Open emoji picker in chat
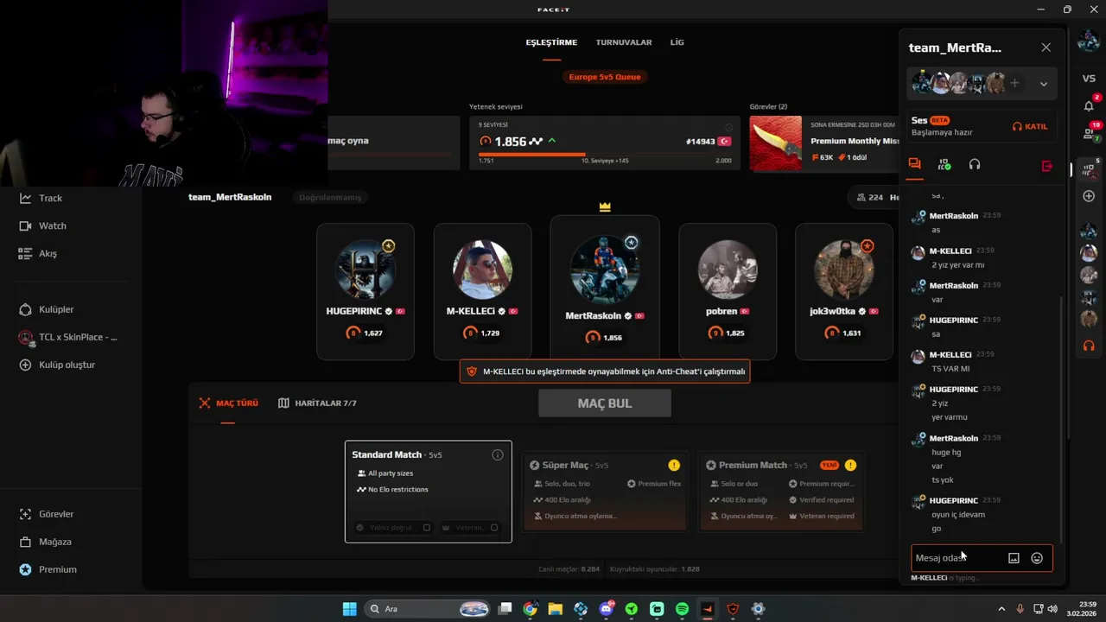Viewport: 1106px width, 622px height. [x=1037, y=558]
